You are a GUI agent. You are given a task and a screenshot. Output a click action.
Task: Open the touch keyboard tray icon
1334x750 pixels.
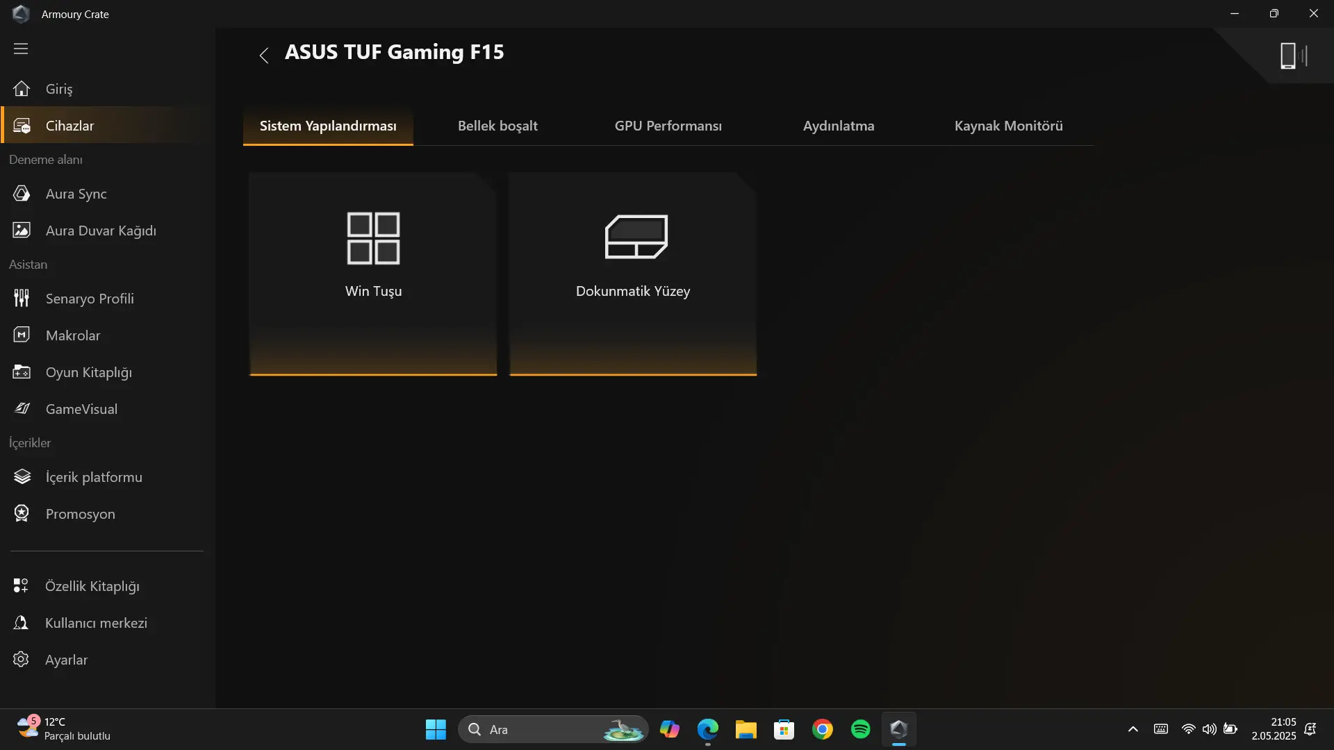1161,729
